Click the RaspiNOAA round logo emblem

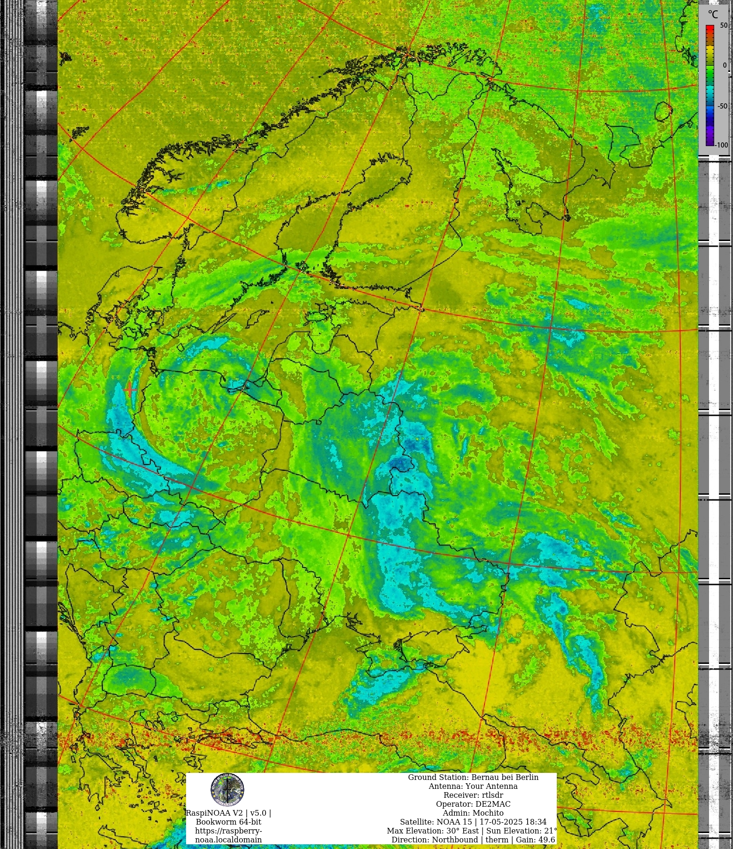(x=227, y=790)
